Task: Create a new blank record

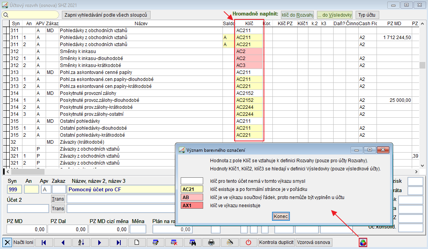Action: coord(137,242)
